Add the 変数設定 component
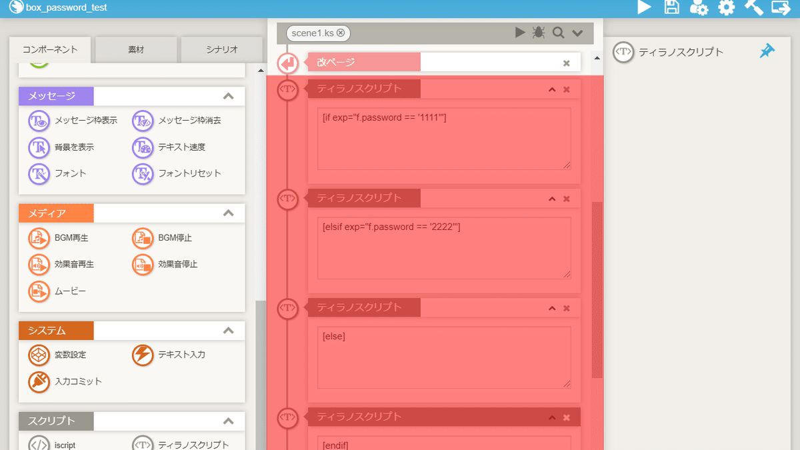This screenshot has width=800, height=450. pos(57,355)
